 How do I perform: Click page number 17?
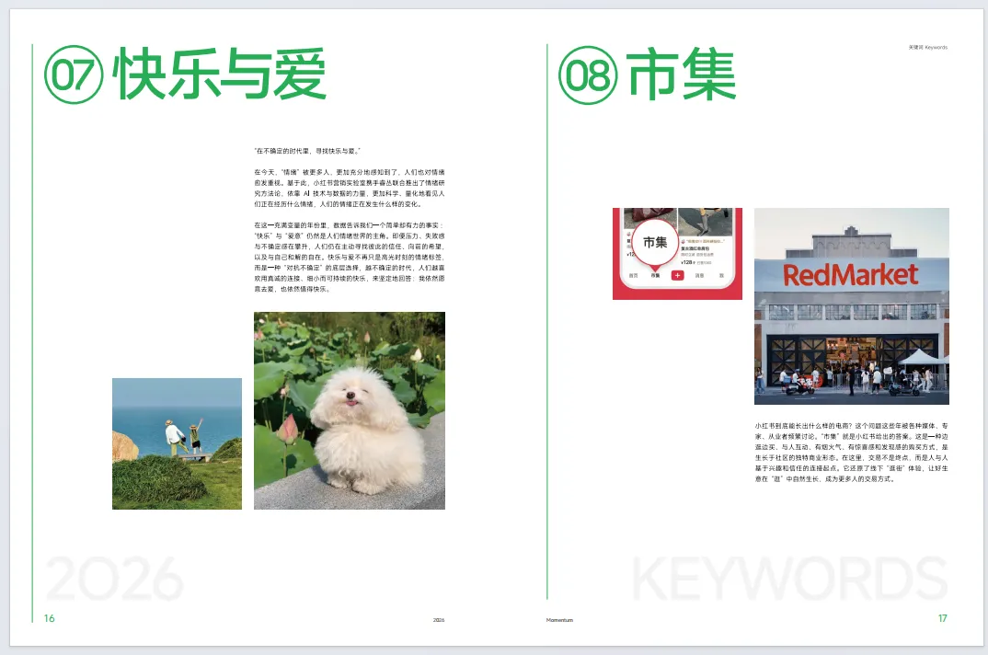(943, 620)
